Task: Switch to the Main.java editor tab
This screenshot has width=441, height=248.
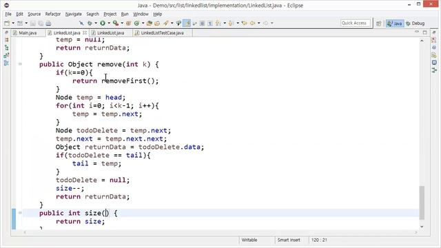Action: click(28, 33)
